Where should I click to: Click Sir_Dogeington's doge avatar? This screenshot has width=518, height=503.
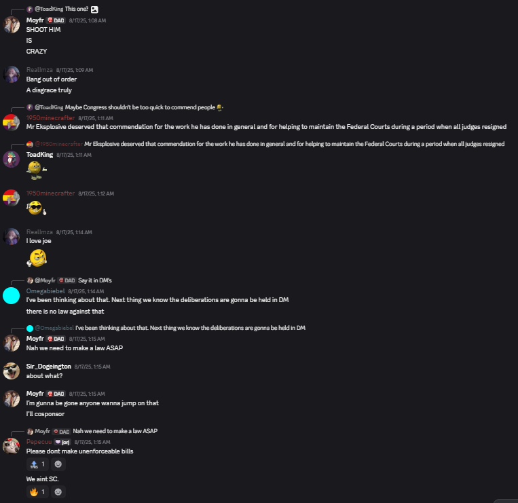(x=12, y=371)
